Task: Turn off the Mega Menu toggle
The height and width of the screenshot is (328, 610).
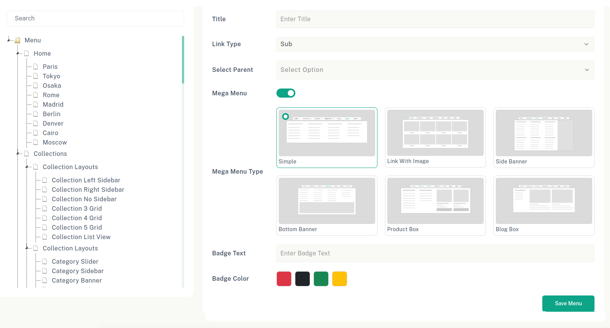Action: pyautogui.click(x=286, y=93)
